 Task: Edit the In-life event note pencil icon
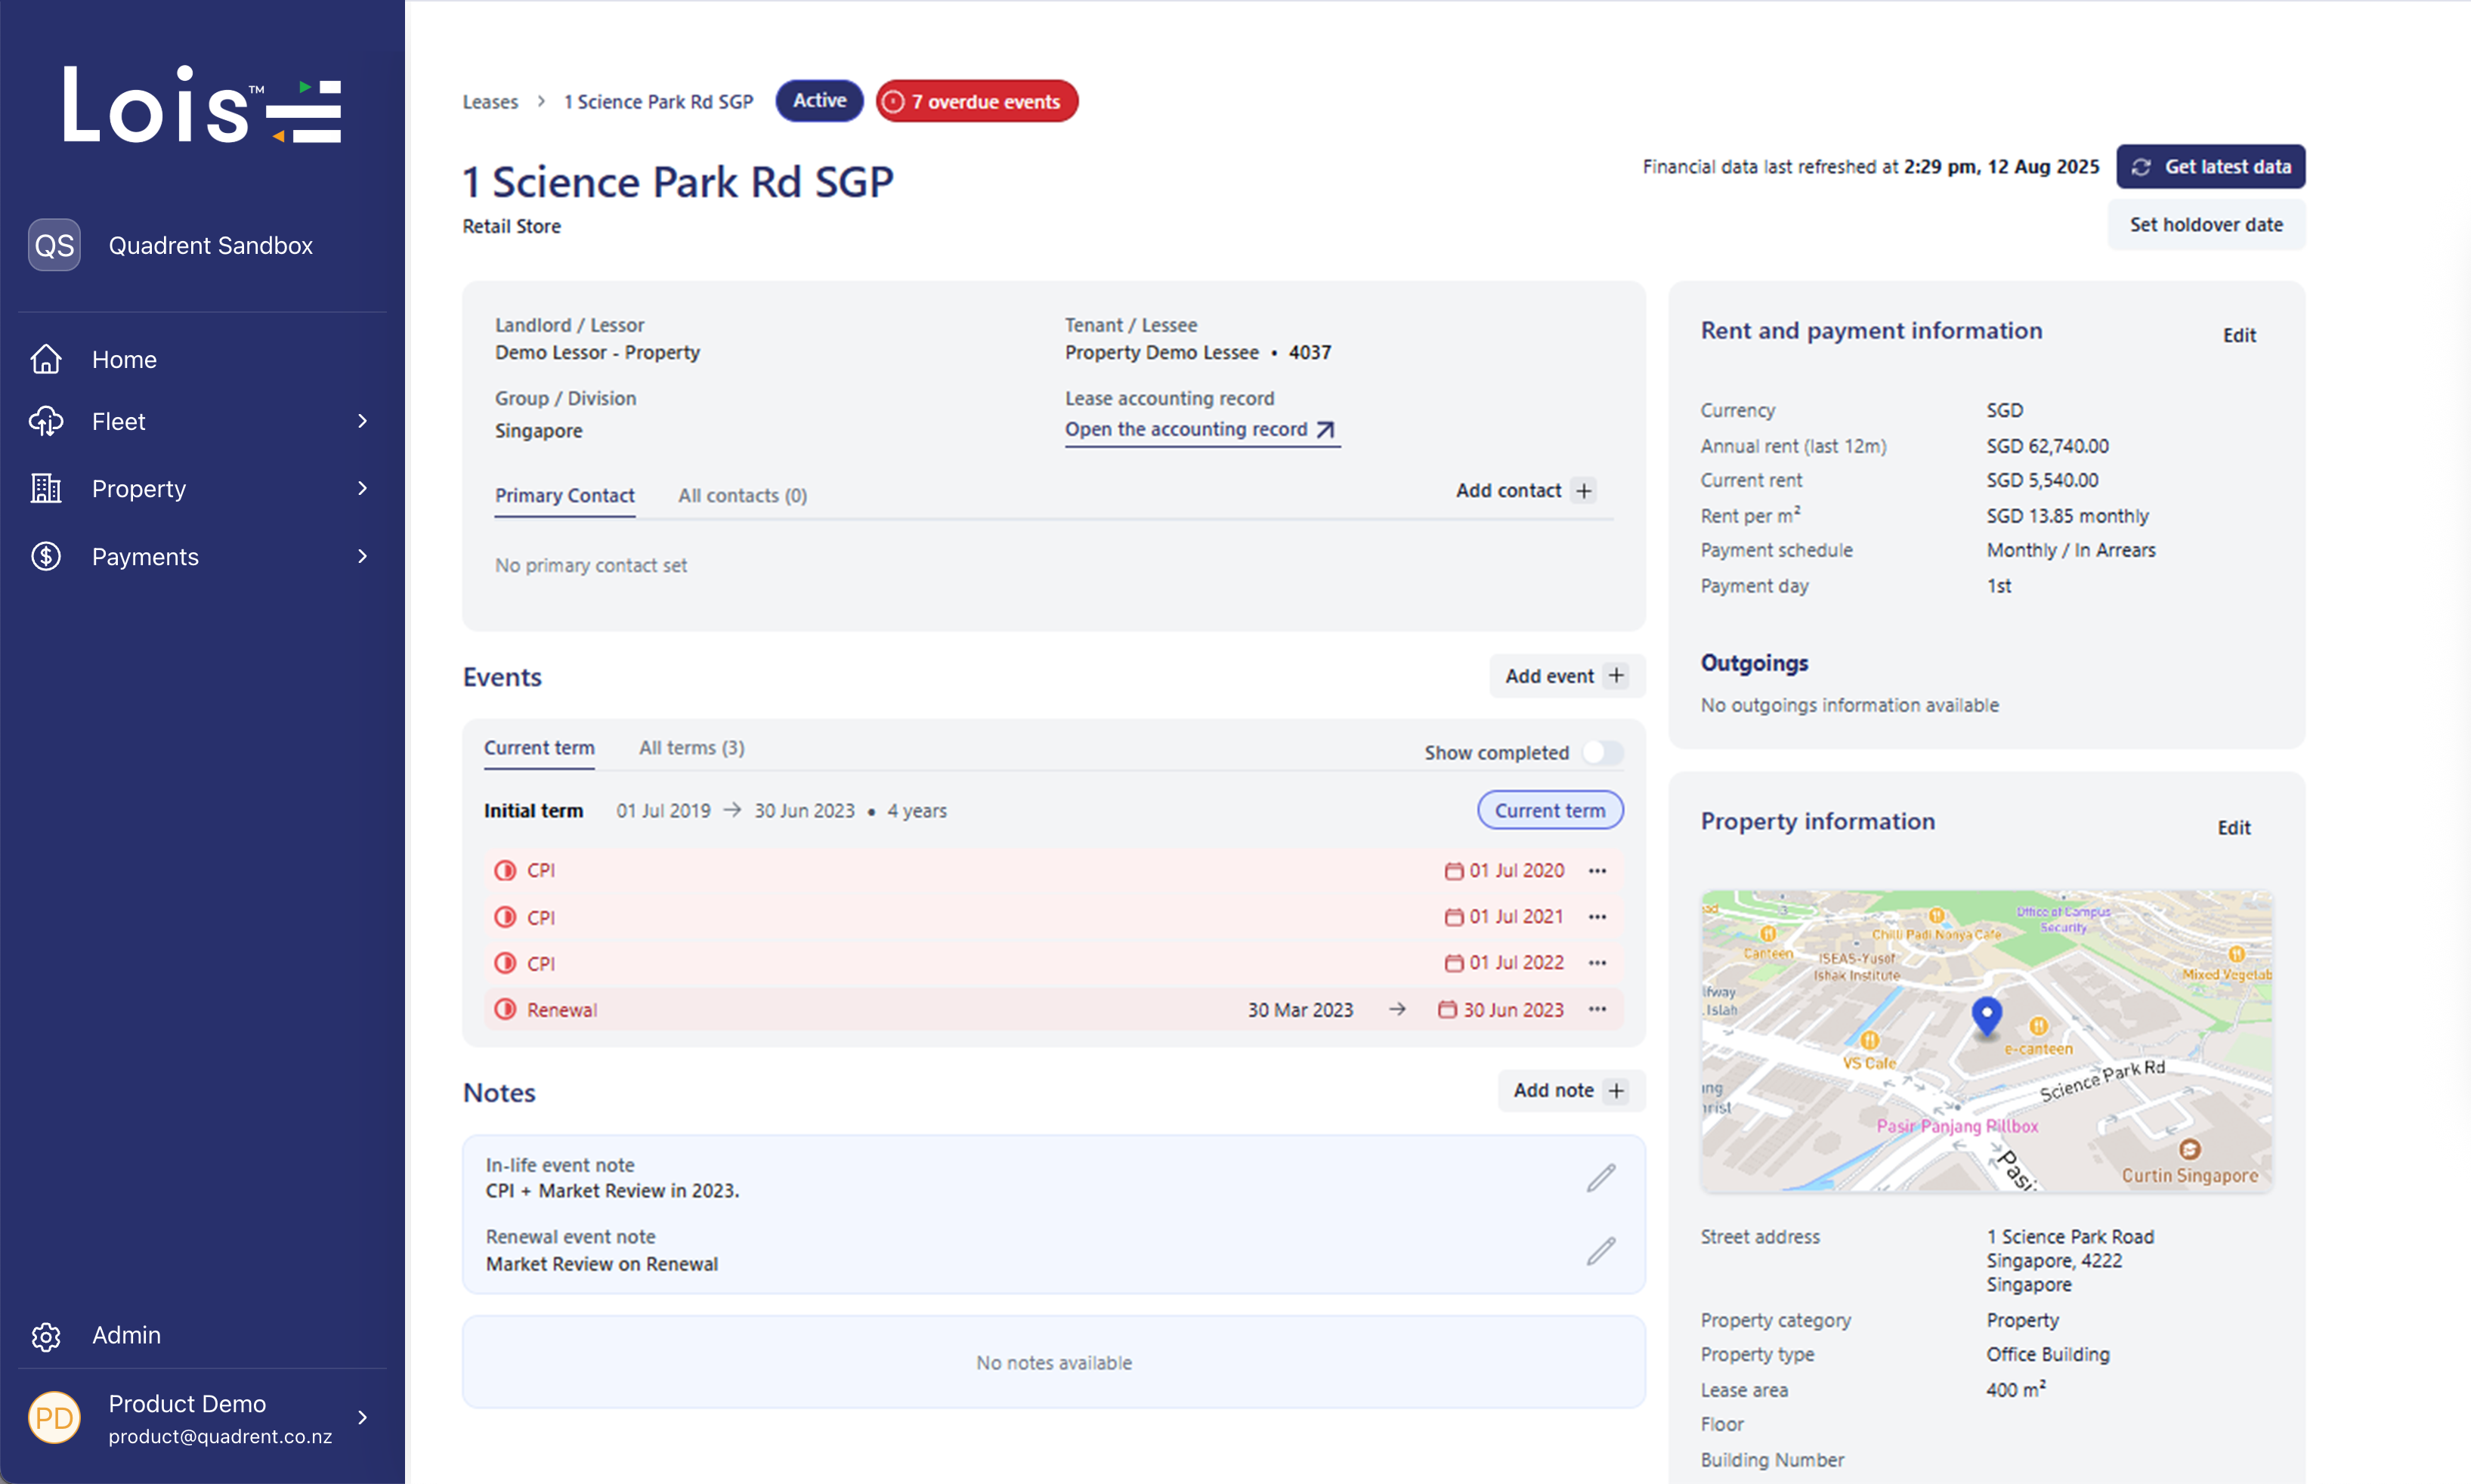pyautogui.click(x=1601, y=1178)
